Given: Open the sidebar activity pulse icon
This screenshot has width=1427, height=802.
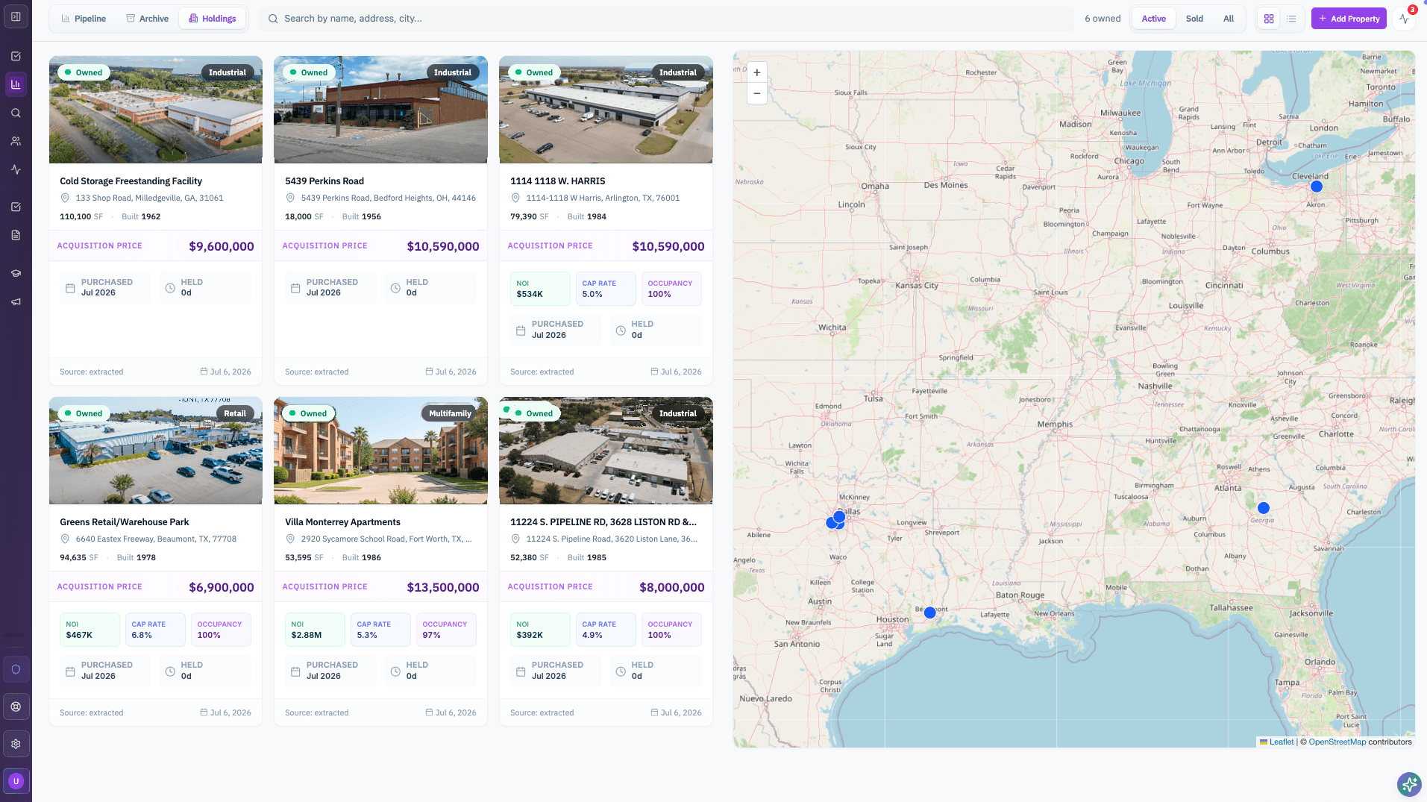Looking at the screenshot, I should (x=16, y=169).
